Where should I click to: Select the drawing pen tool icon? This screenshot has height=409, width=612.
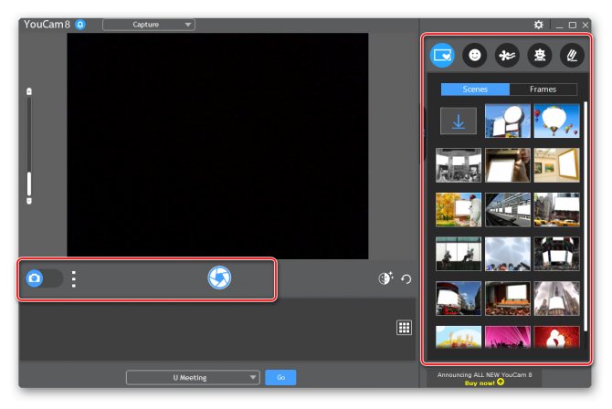click(x=572, y=55)
